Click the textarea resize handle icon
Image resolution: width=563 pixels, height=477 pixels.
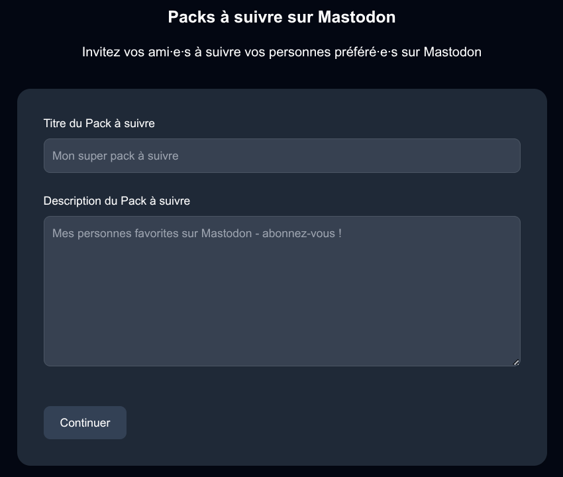[x=516, y=362]
